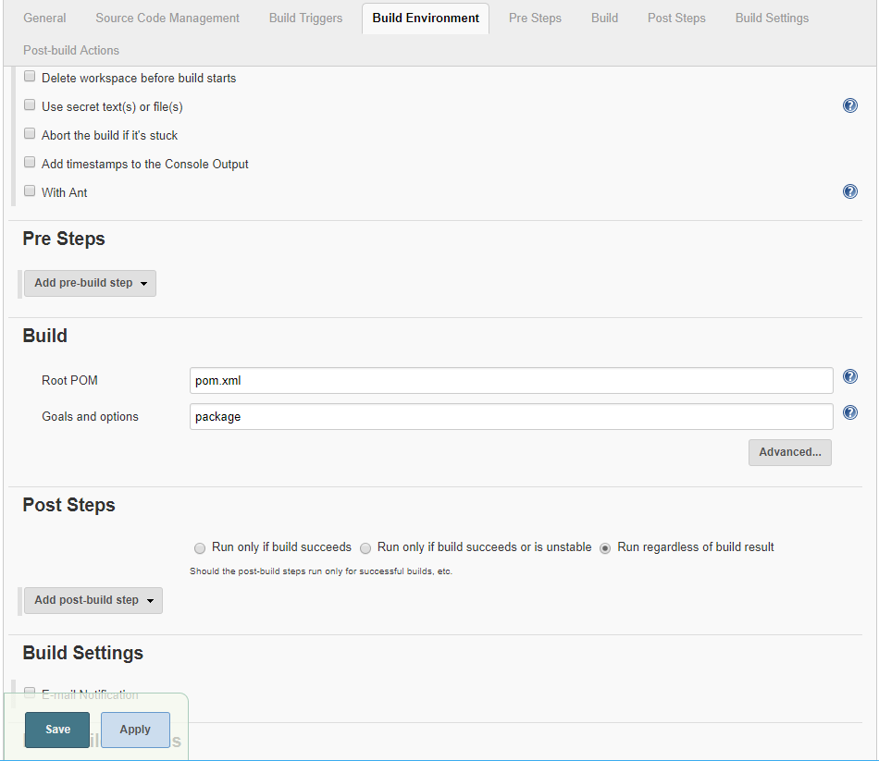
Task: Click the Pre Steps section heading
Action: coord(63,239)
